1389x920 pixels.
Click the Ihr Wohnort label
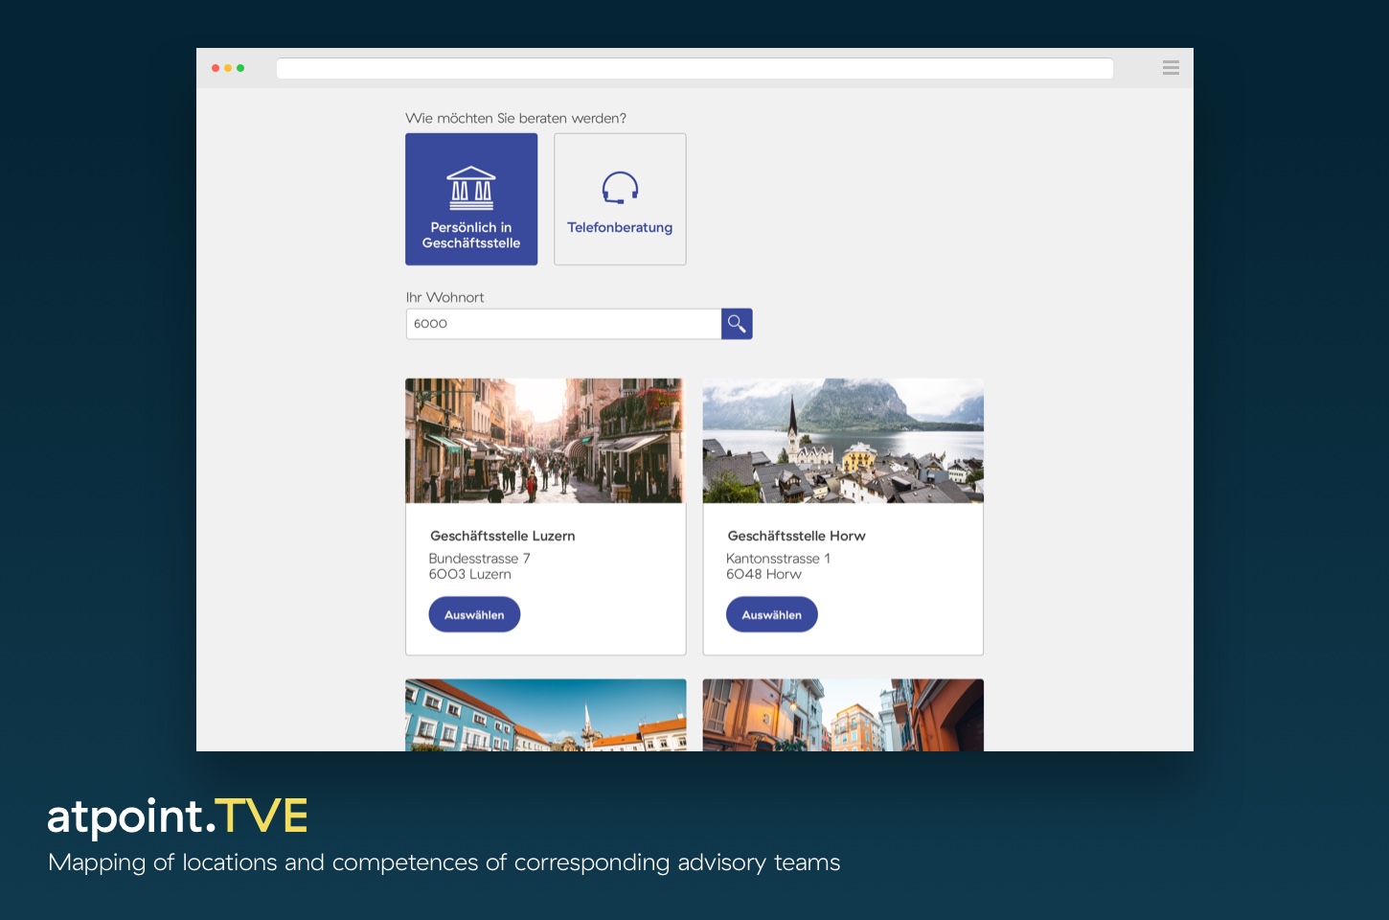tap(444, 297)
